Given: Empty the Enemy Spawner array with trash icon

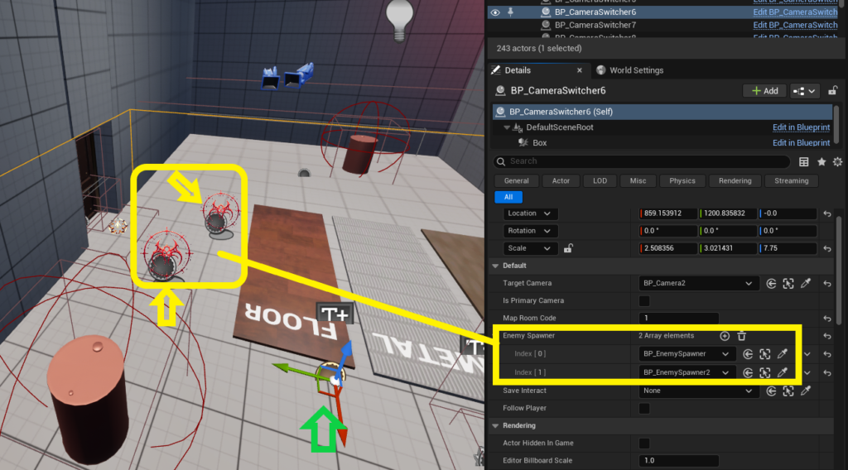Looking at the screenshot, I should point(742,336).
